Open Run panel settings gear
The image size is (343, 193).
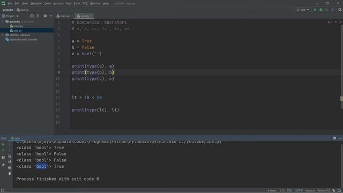point(334,138)
